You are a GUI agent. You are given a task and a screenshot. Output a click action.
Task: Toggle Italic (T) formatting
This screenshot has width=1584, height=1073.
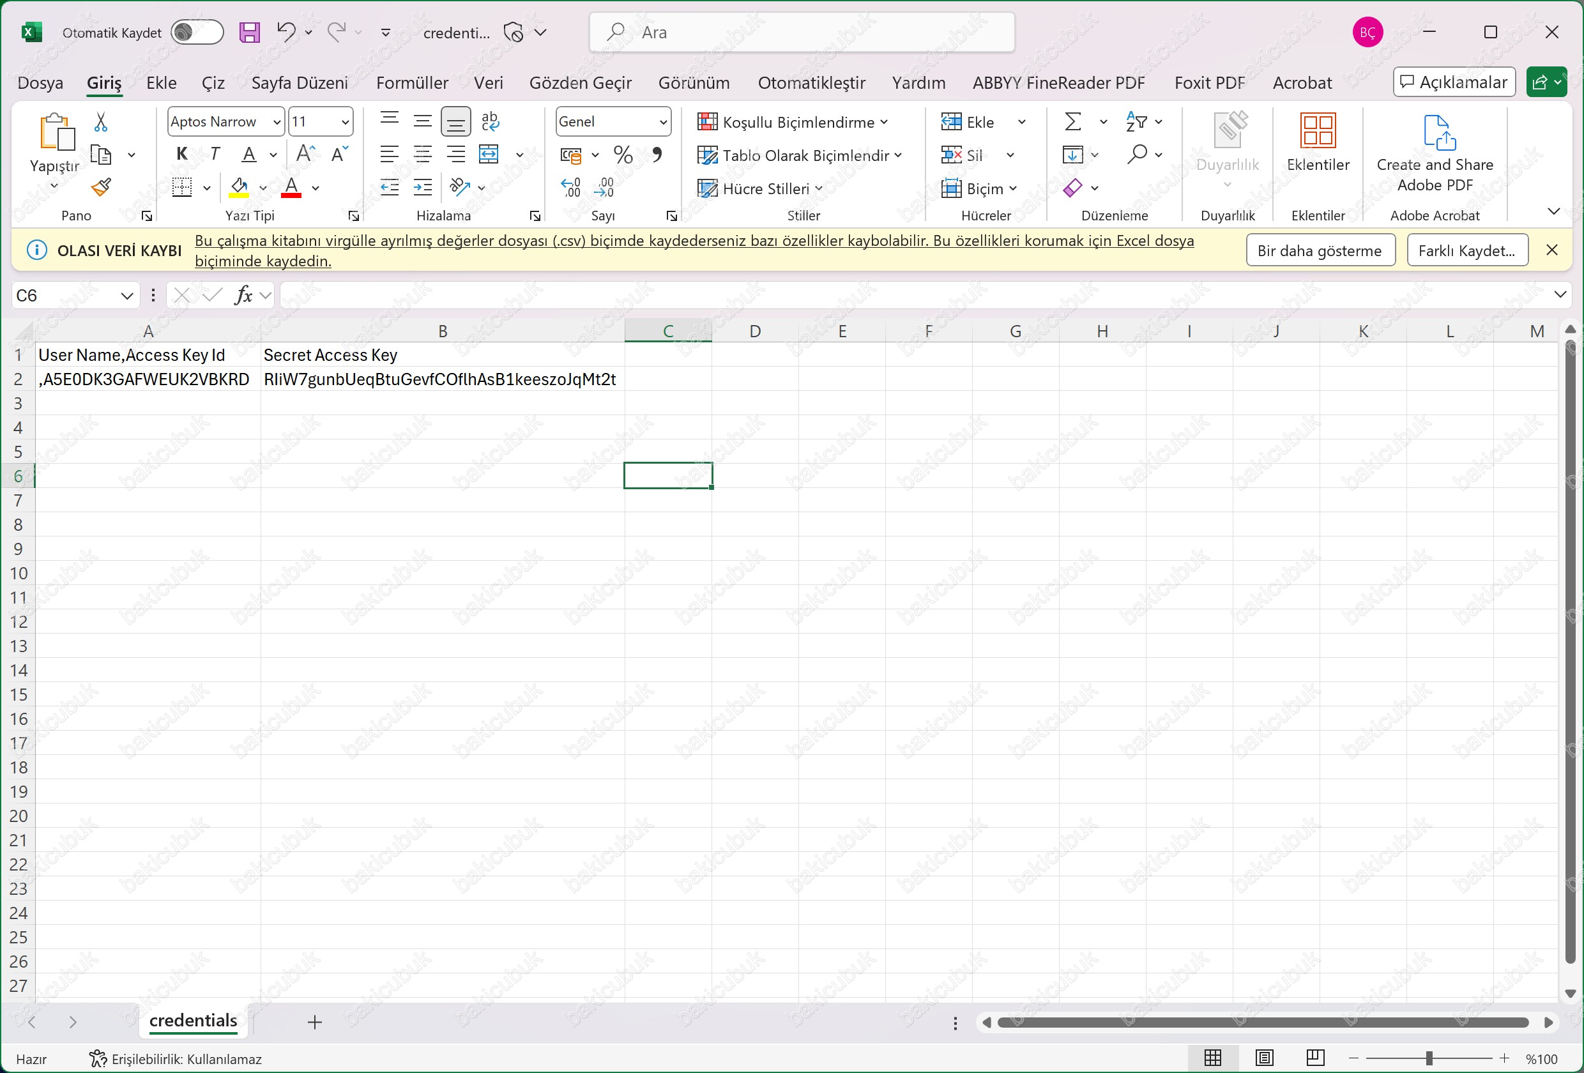click(x=215, y=154)
